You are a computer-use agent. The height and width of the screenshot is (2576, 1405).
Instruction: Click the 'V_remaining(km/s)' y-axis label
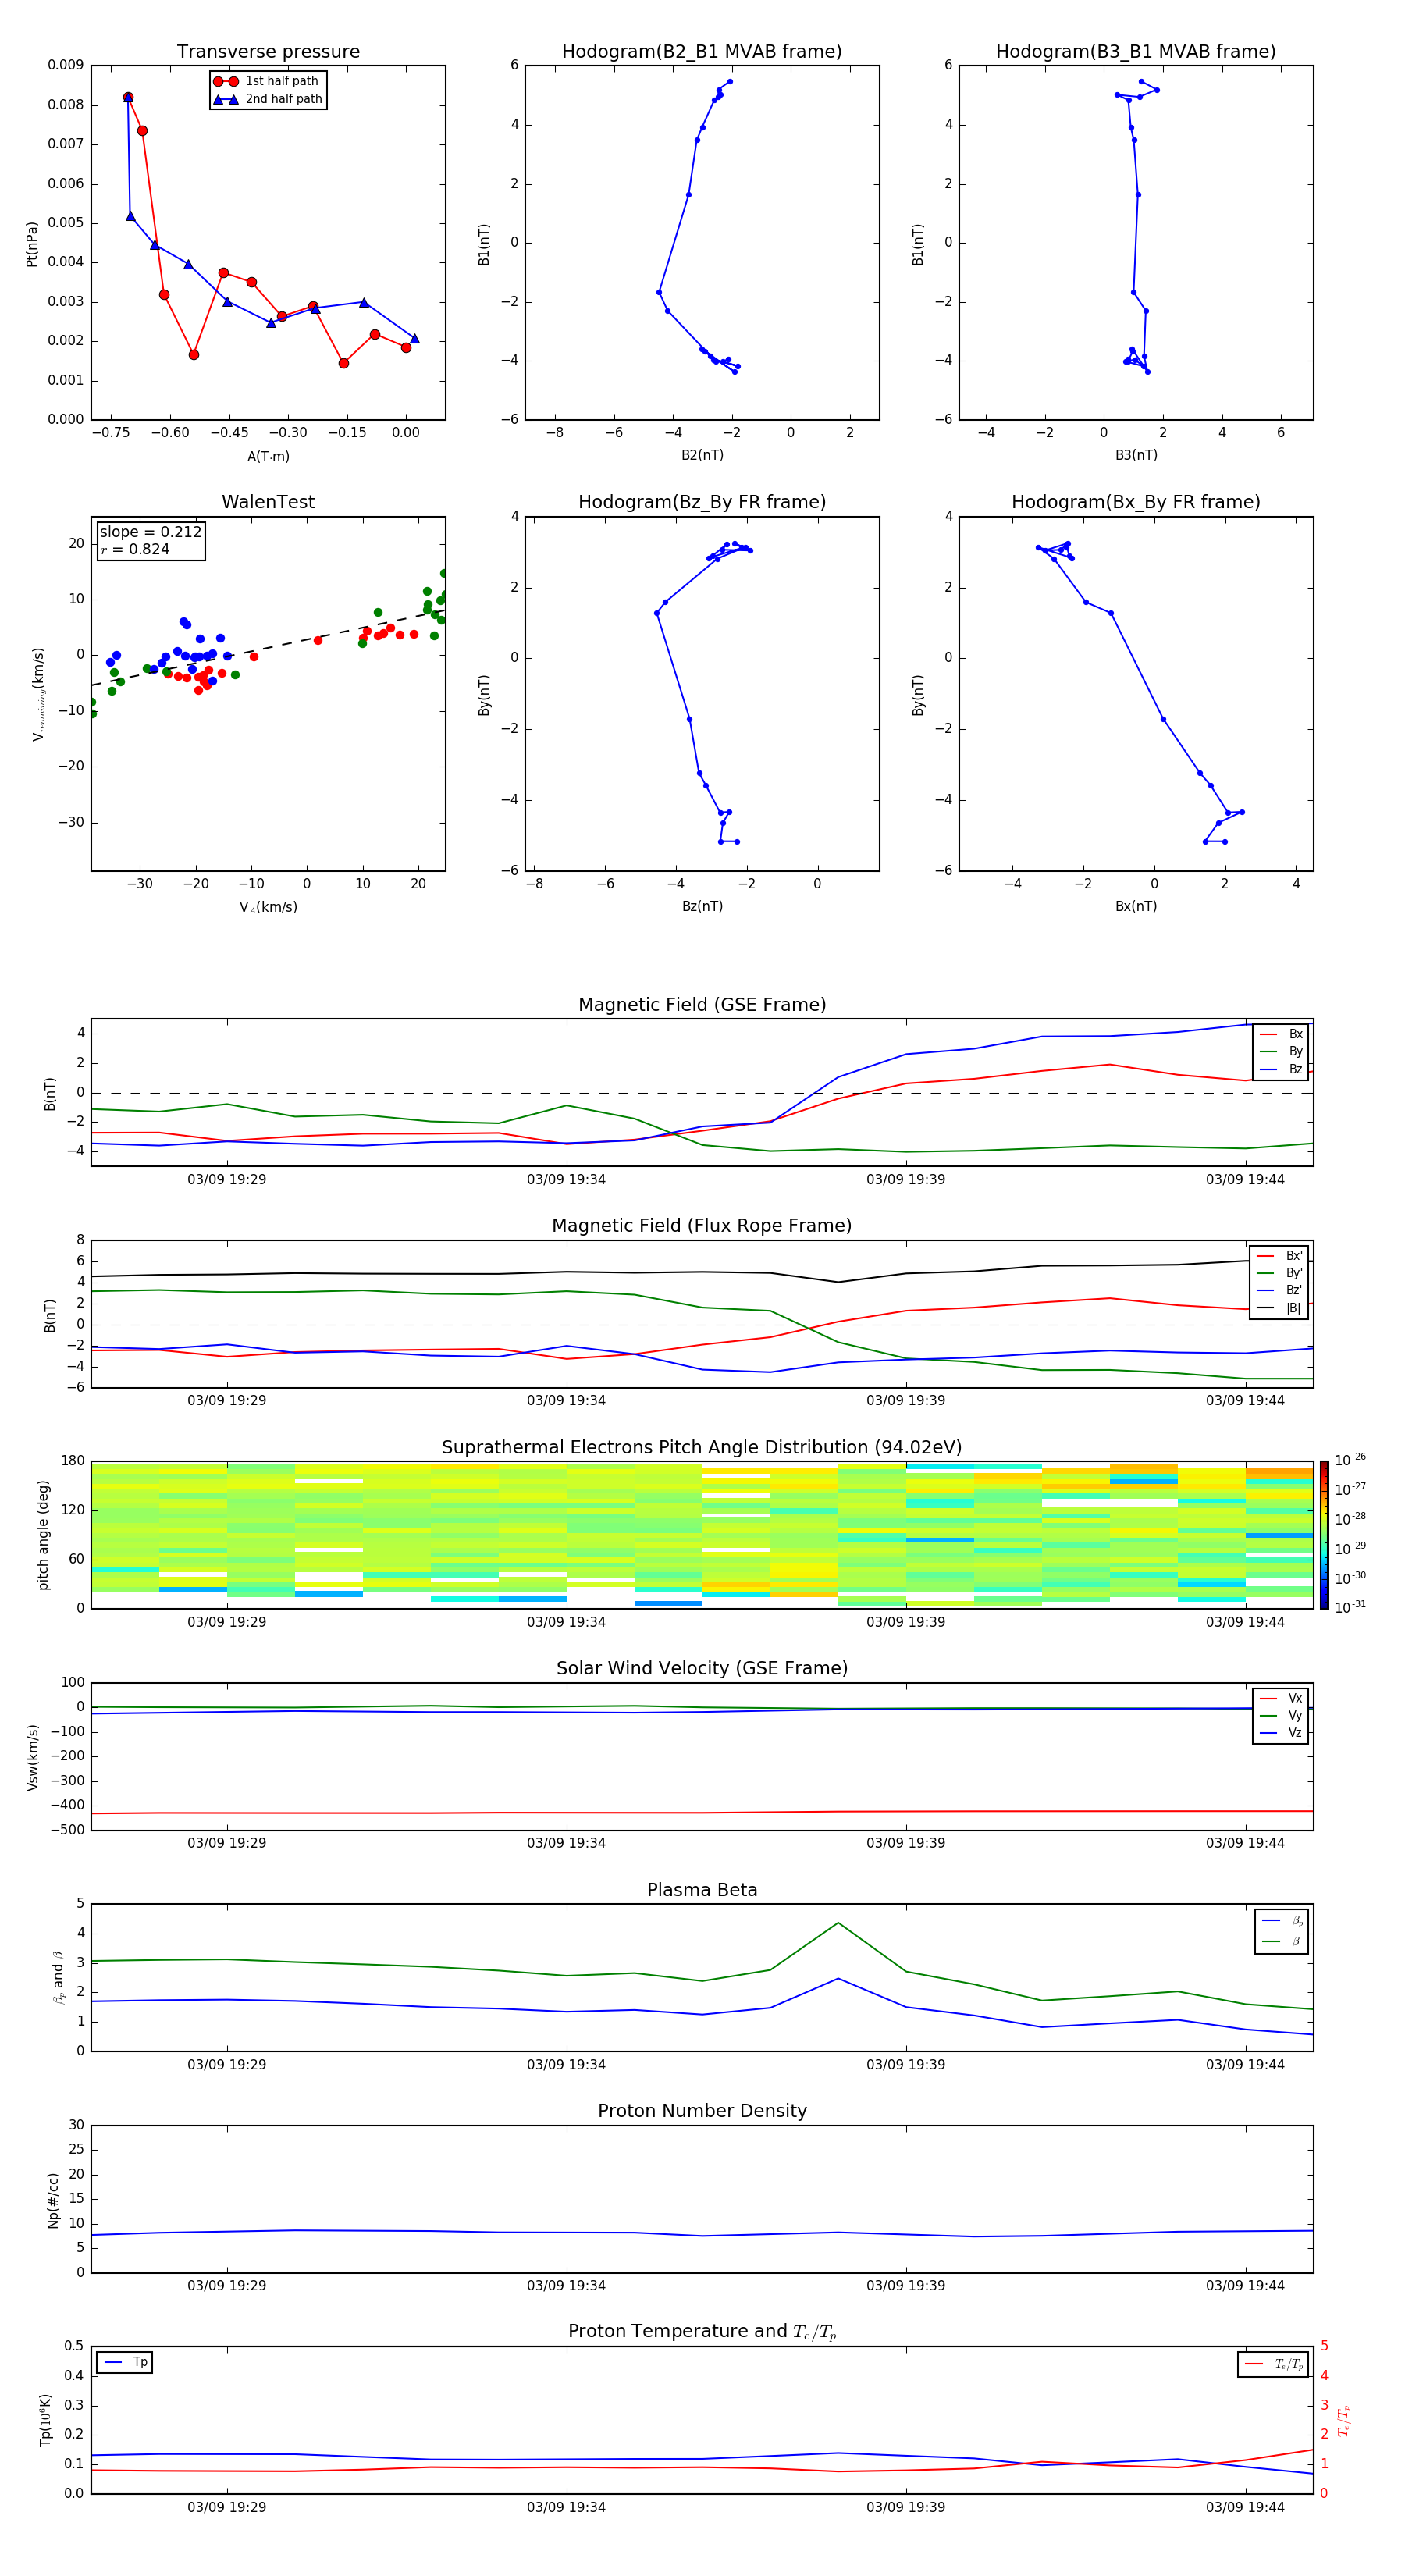pyautogui.click(x=38, y=694)
